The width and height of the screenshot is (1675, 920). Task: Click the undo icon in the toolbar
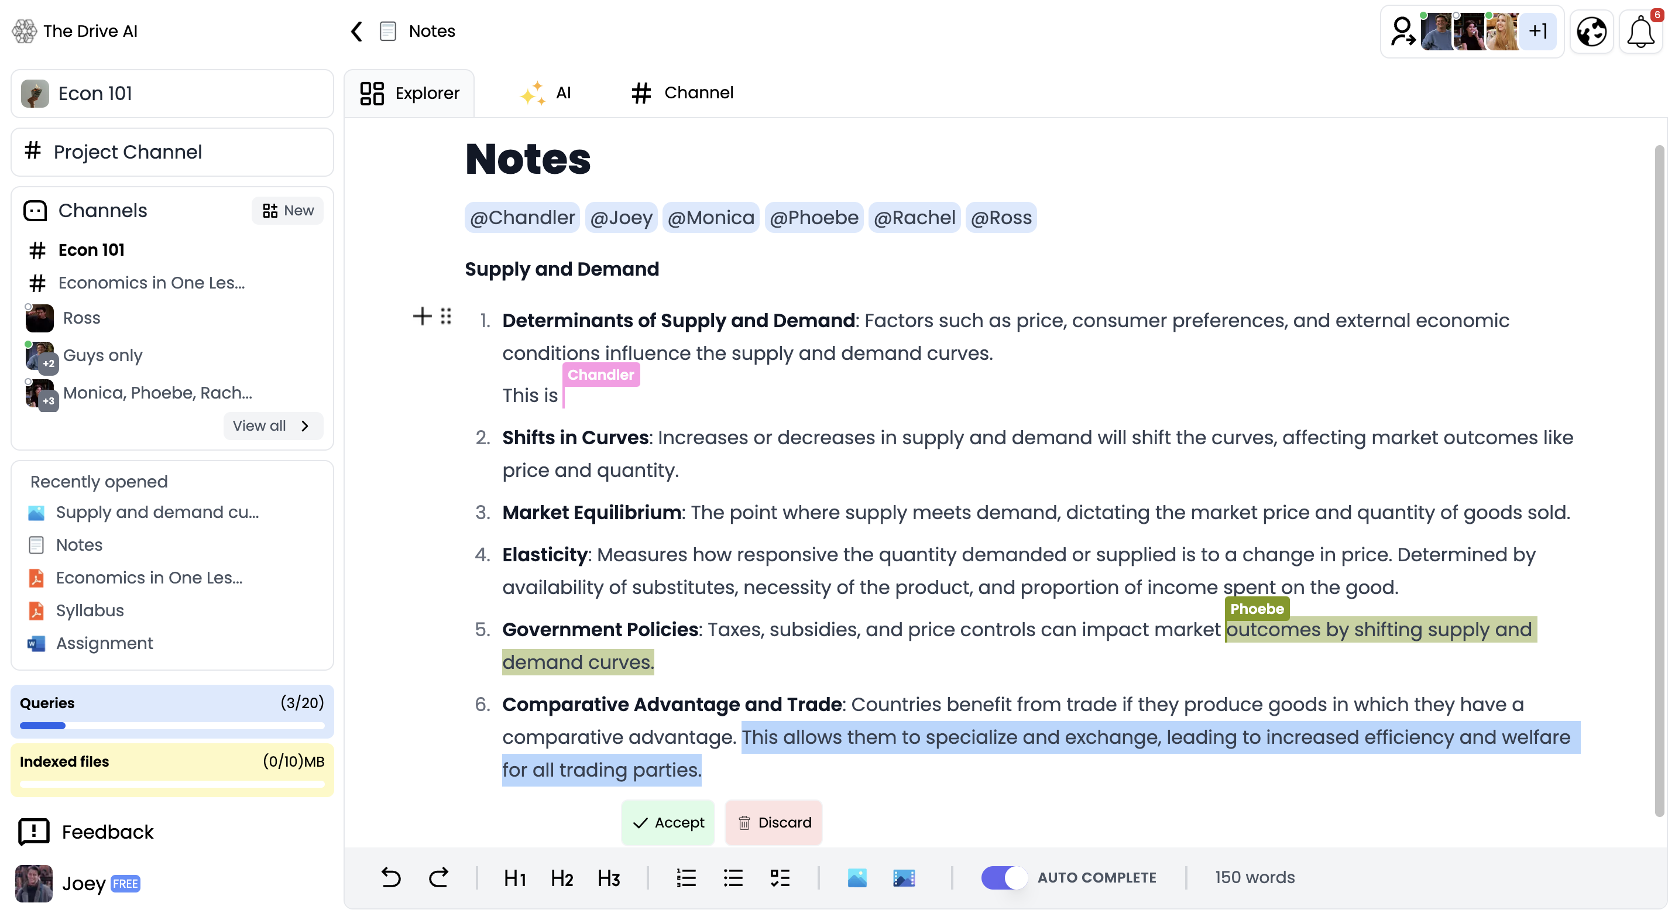click(390, 876)
